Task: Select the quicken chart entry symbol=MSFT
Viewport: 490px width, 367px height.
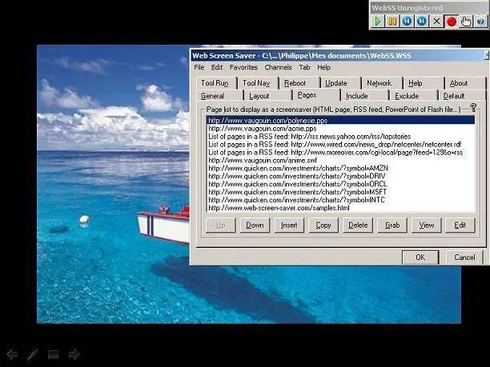Action: (x=340, y=192)
